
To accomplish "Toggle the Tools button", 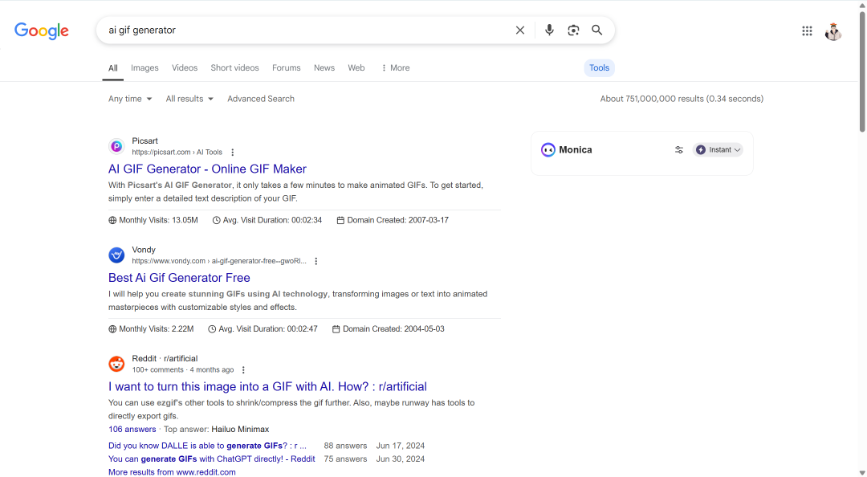I will pos(600,67).
